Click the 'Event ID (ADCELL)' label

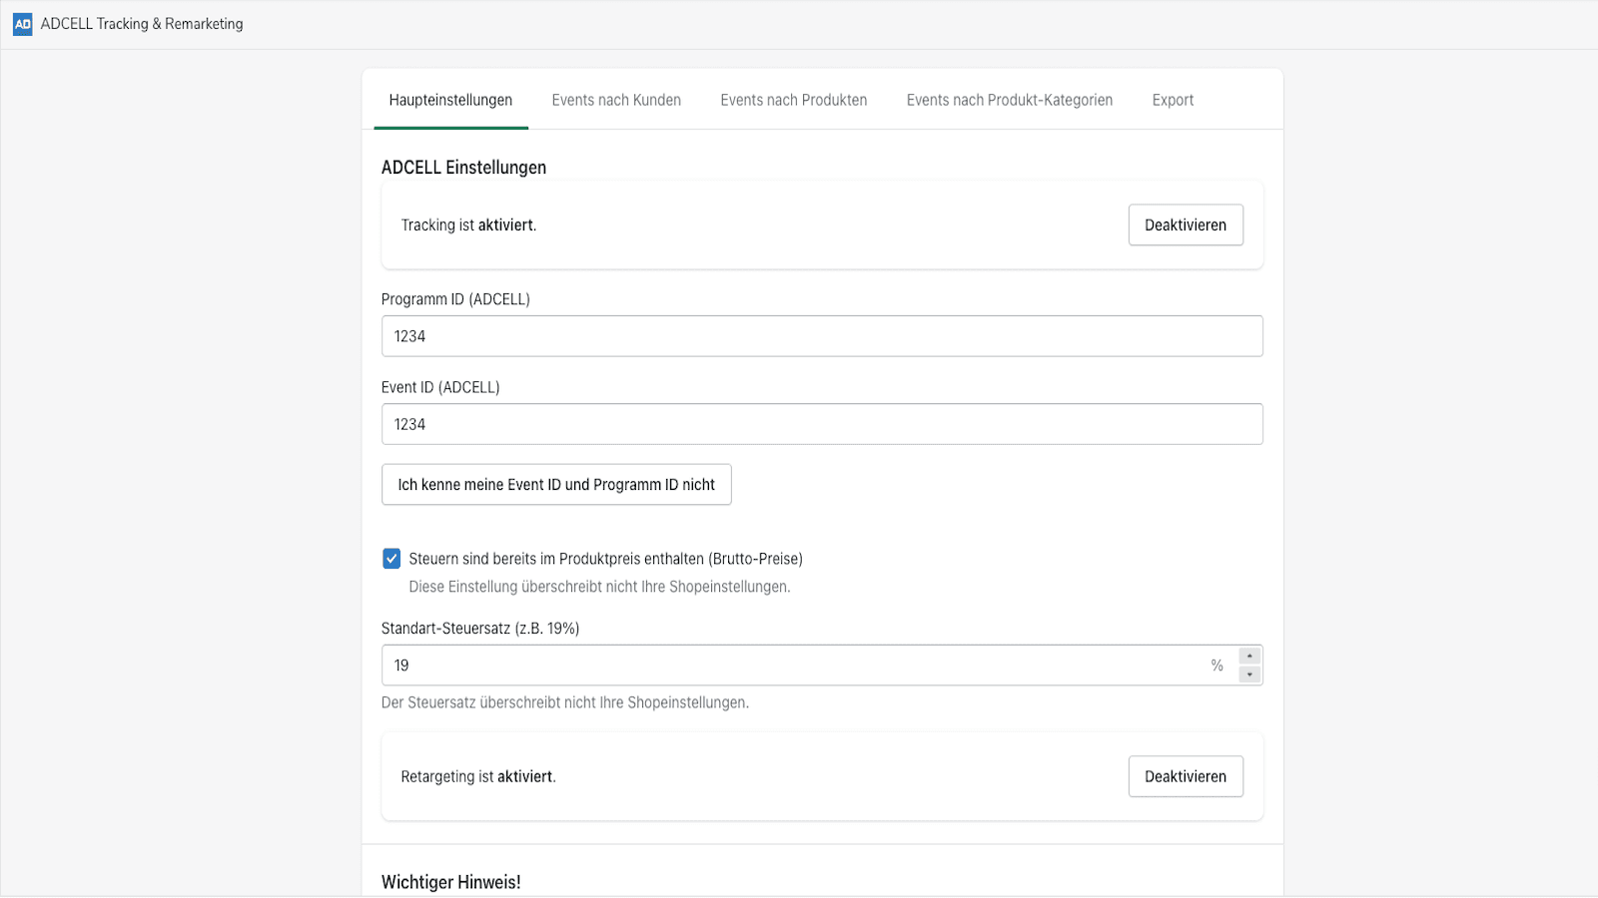coord(440,387)
